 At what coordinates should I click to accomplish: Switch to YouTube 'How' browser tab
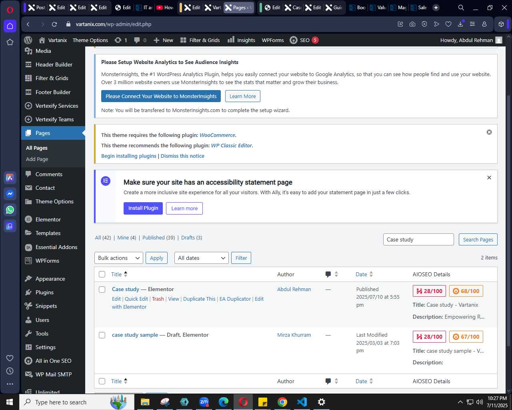(x=165, y=8)
